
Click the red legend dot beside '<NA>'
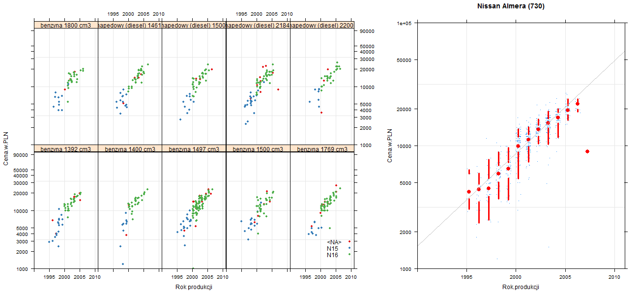click(x=349, y=241)
